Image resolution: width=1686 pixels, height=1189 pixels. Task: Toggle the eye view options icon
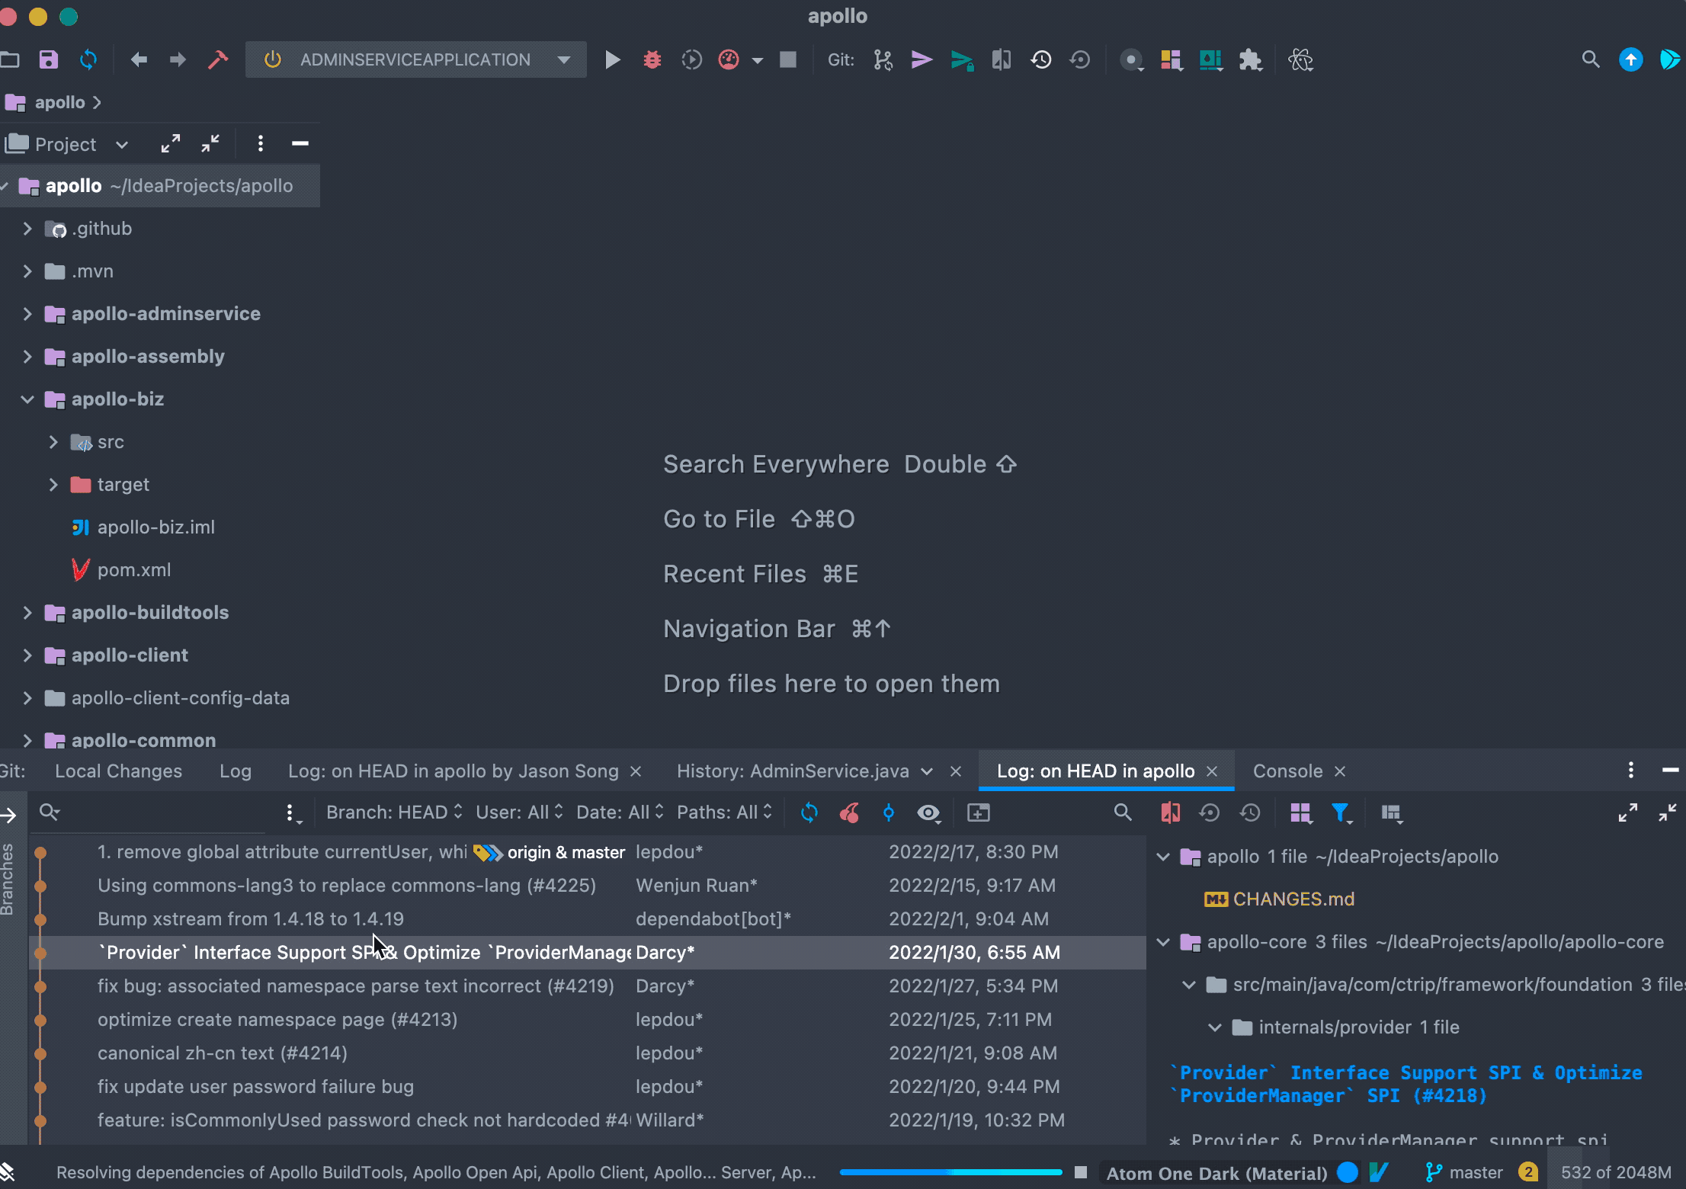tap(928, 812)
